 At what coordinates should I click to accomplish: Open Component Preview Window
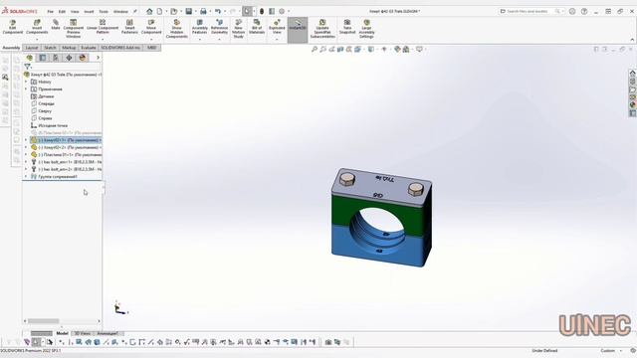click(x=73, y=29)
